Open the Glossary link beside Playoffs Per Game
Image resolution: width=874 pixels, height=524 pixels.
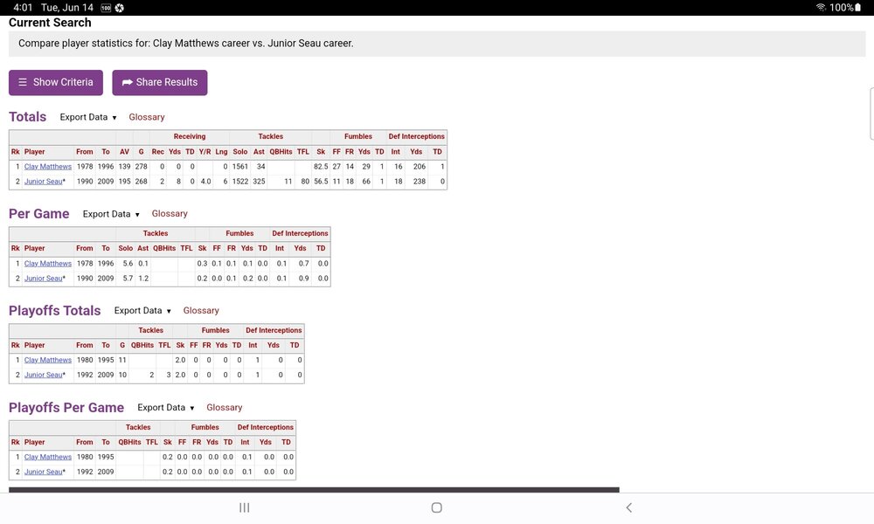(224, 408)
